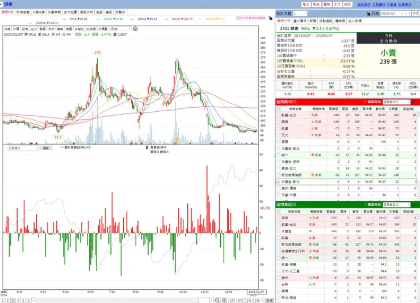Click the 本益比 cell value 21.7
420x303 pixels.
coord(365,94)
